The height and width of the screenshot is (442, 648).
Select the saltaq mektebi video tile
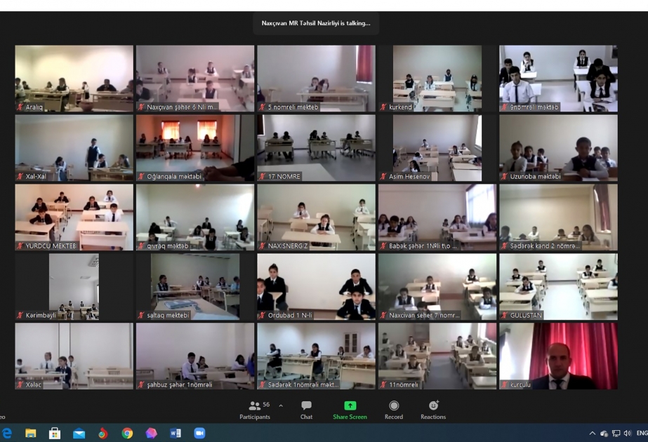pos(195,287)
